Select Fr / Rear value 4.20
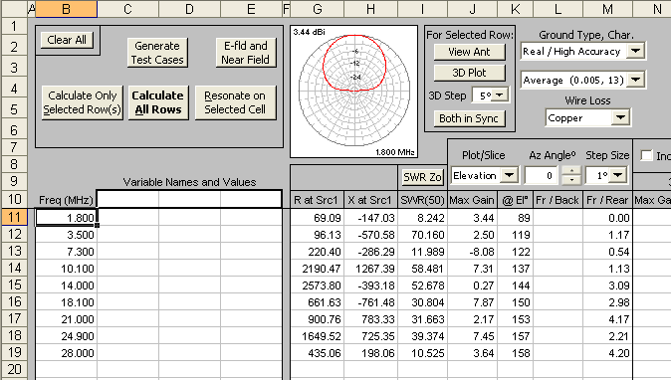Viewport: 671px width, 380px height. click(x=607, y=353)
